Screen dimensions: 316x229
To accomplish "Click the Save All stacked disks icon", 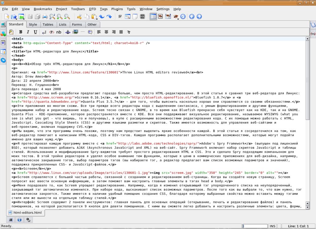I will [37, 17].
